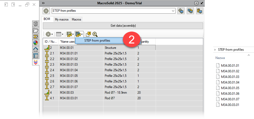Open the BOM toolbar gear dropdown
This screenshot has height=119, width=254.
point(49,34)
